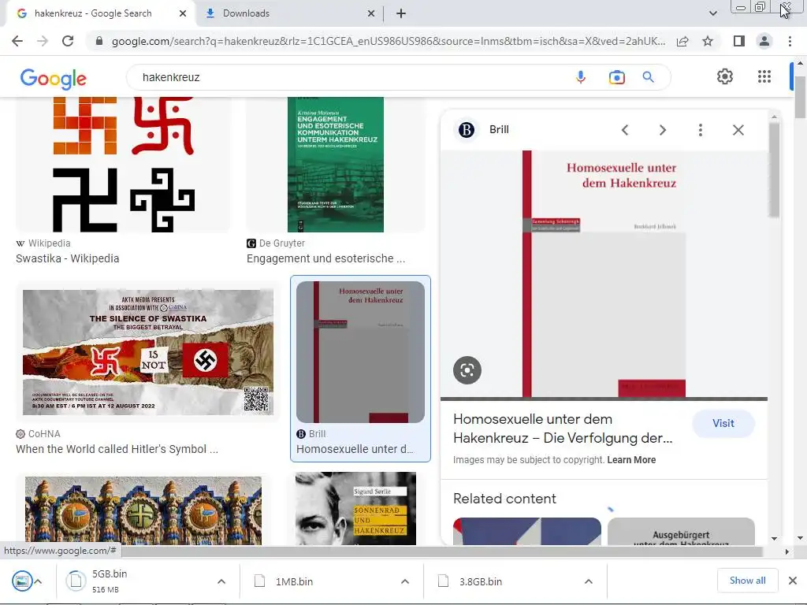The width and height of the screenshot is (807, 605).
Task: Click the Visit button
Action: 723,423
